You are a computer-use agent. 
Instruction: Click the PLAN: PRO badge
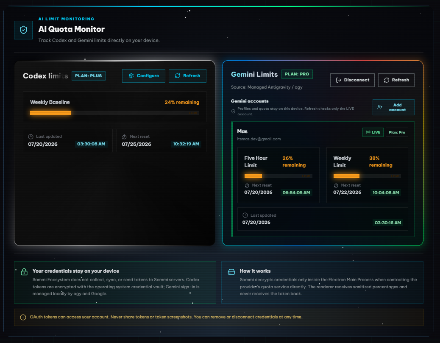pos(297,74)
